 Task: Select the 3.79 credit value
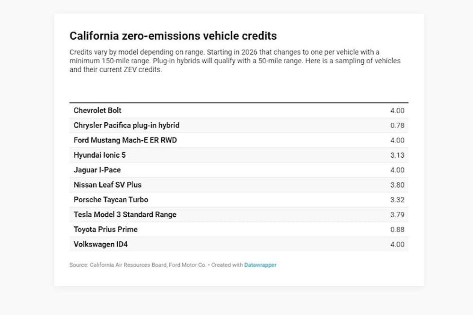tap(397, 215)
